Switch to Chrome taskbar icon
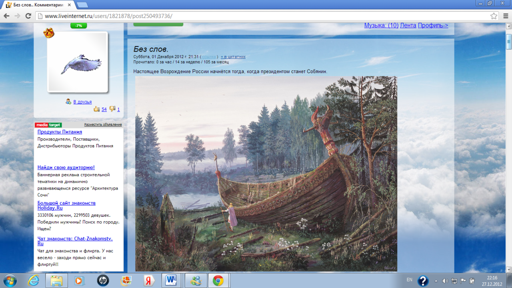 pos(218,281)
